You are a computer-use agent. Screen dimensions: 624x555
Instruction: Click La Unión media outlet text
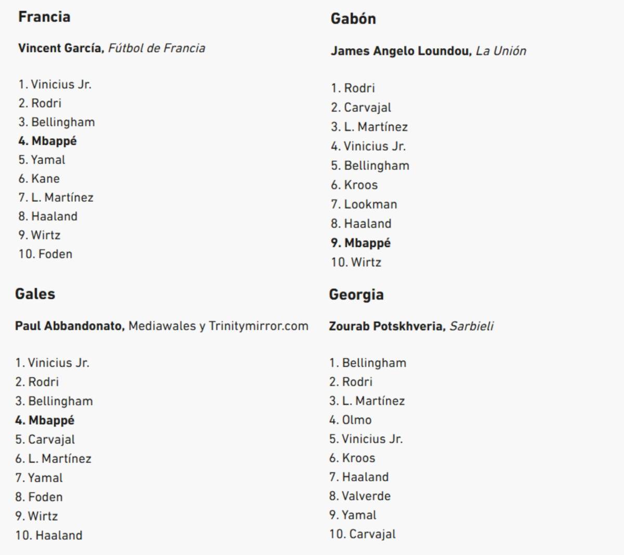tap(501, 51)
